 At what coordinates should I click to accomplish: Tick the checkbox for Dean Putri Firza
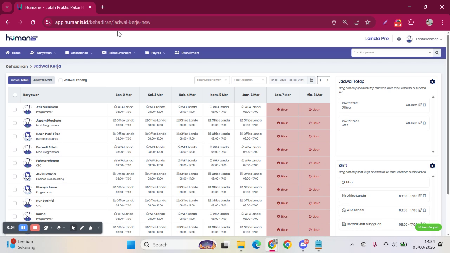click(14, 136)
